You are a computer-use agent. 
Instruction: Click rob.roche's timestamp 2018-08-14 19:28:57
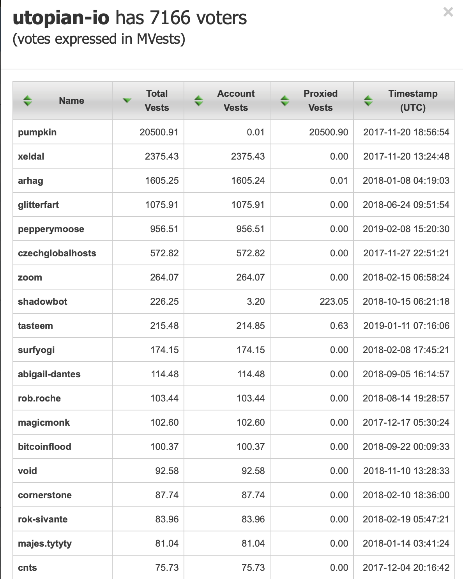tap(406, 398)
